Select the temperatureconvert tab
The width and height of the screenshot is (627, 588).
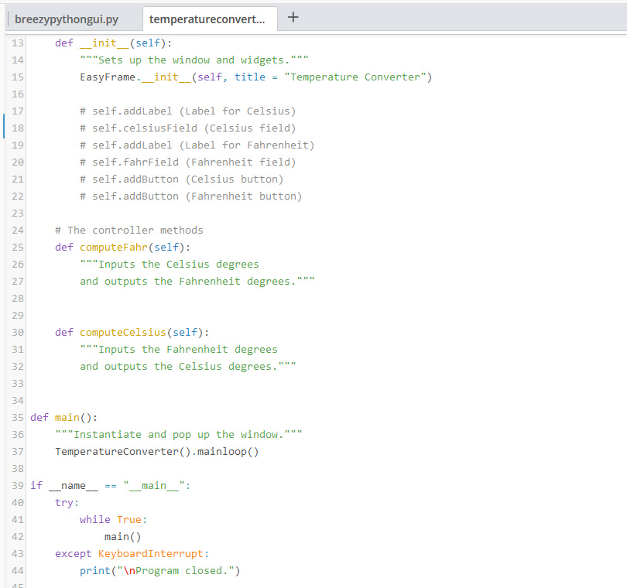tap(209, 19)
